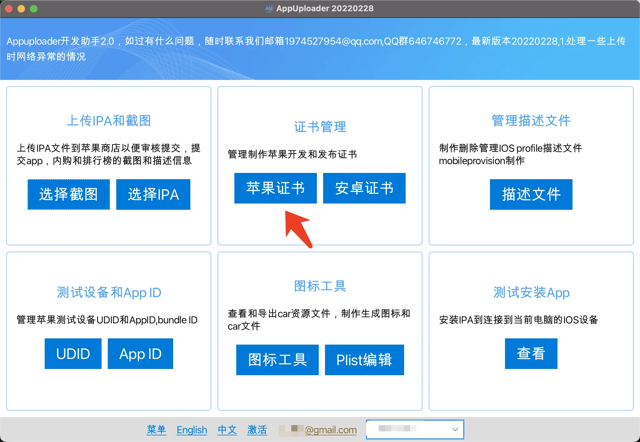This screenshot has width=640, height=442.
Task: Click the green full-screen window button
Action: pyautogui.click(x=34, y=9)
